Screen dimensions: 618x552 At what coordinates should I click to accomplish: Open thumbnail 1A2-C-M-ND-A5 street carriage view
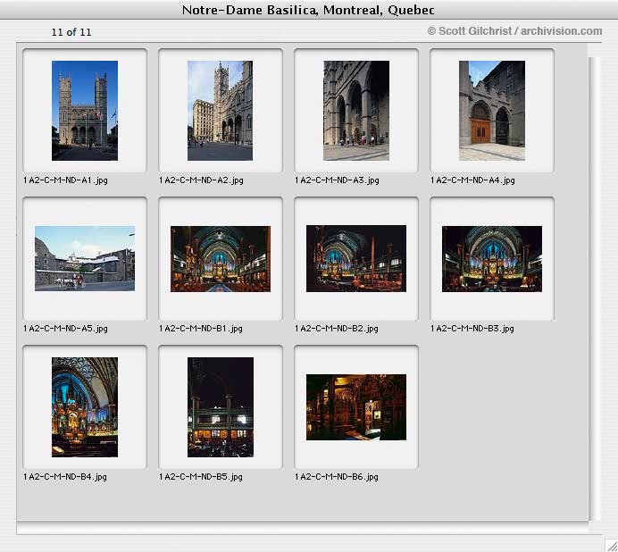[85, 259]
